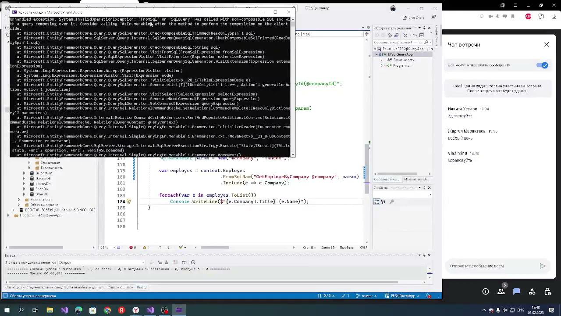Switch to the 'Список ошибок' tab
This screenshot has width=561, height=316.
pyautogui.click(x=120, y=287)
